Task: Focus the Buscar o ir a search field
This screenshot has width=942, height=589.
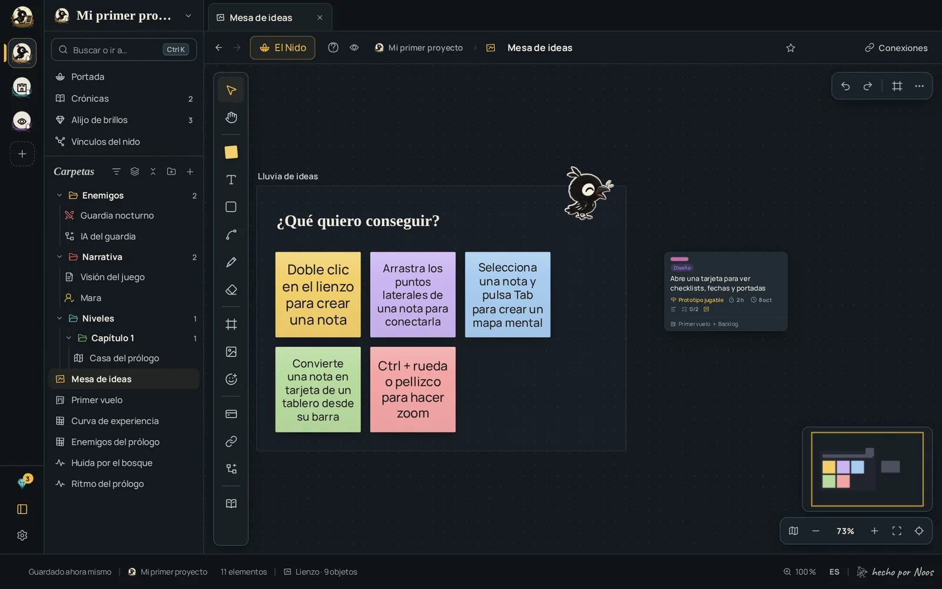Action: [124, 49]
